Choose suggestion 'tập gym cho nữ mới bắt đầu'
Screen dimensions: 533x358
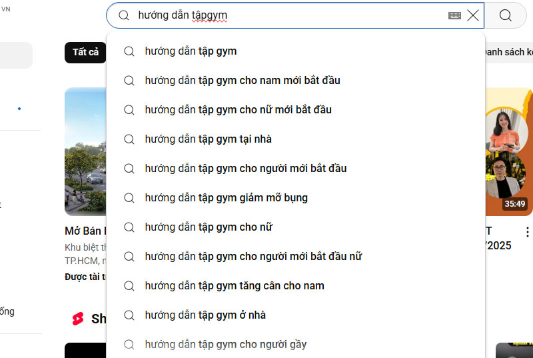click(238, 110)
